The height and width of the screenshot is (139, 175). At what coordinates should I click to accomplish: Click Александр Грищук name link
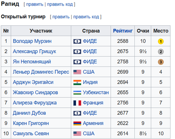coord(35,52)
